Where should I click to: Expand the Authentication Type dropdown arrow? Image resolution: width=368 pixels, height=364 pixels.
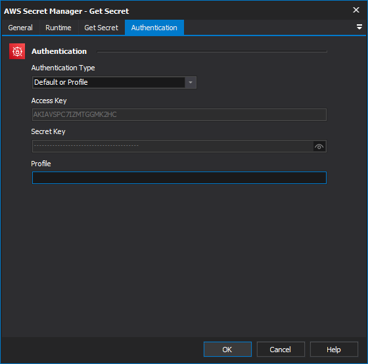[191, 82]
